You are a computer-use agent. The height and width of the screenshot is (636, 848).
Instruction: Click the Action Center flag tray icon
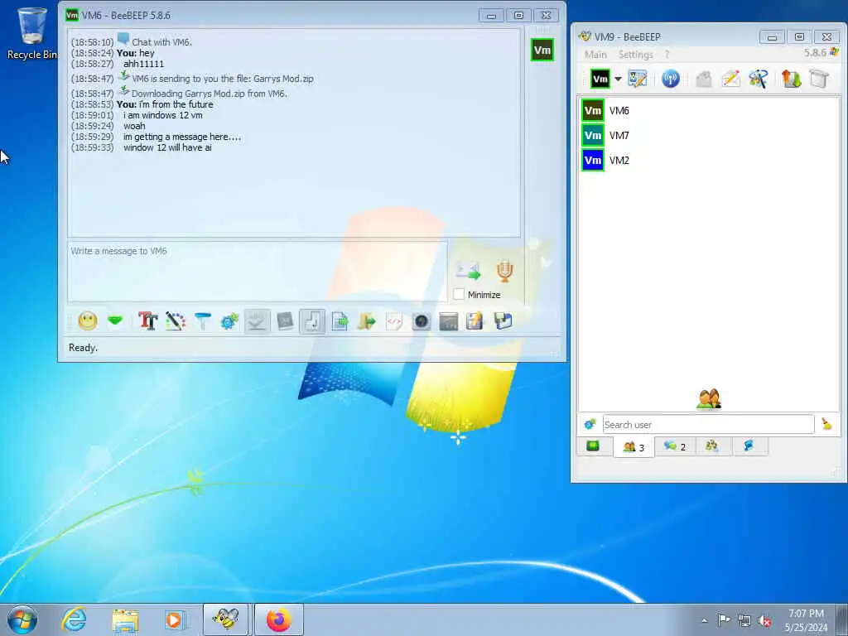pos(724,620)
